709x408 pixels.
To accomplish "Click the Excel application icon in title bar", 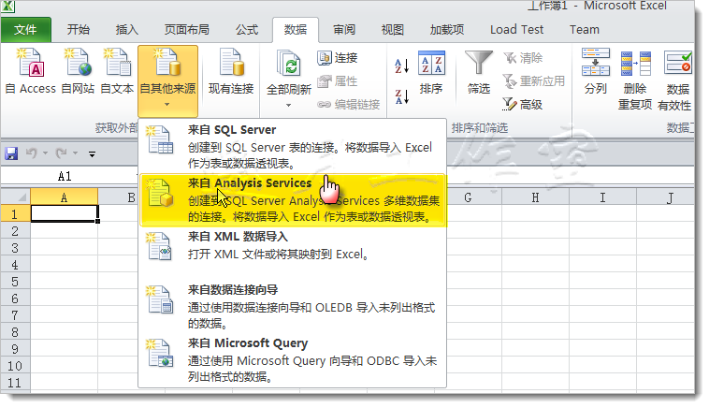I will (8, 6).
